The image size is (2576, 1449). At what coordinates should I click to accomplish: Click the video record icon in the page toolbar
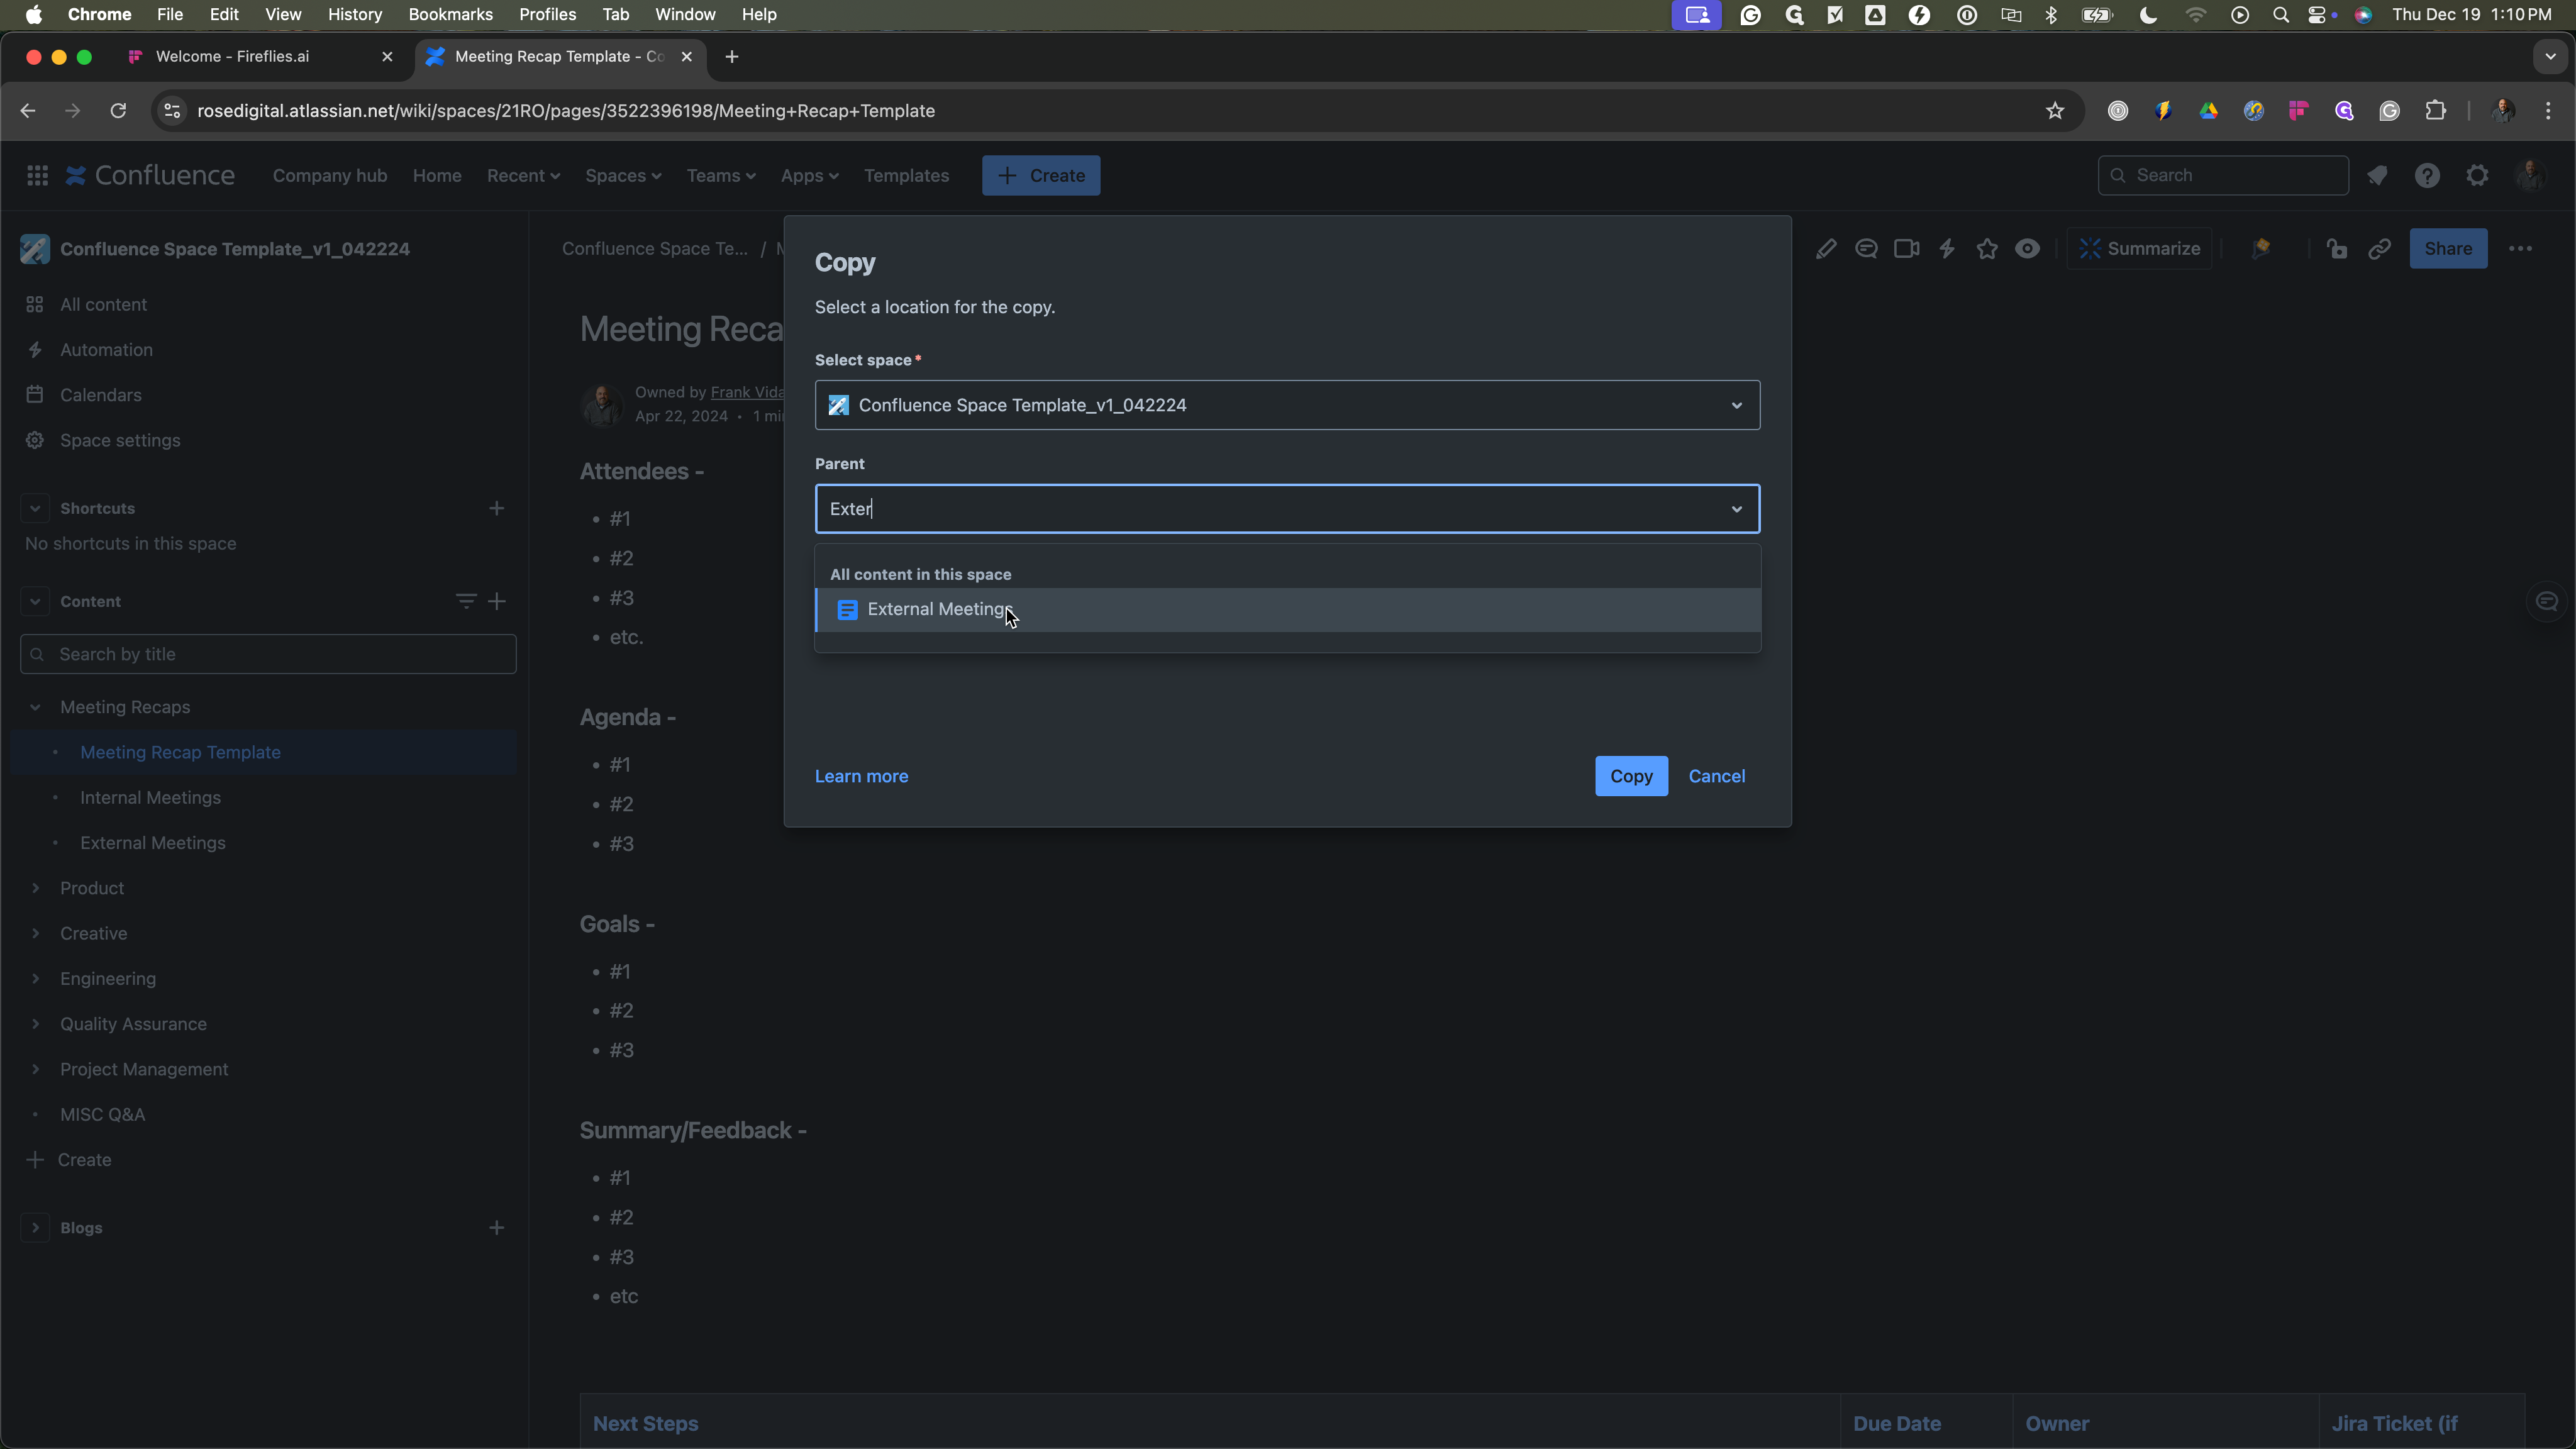(1907, 249)
